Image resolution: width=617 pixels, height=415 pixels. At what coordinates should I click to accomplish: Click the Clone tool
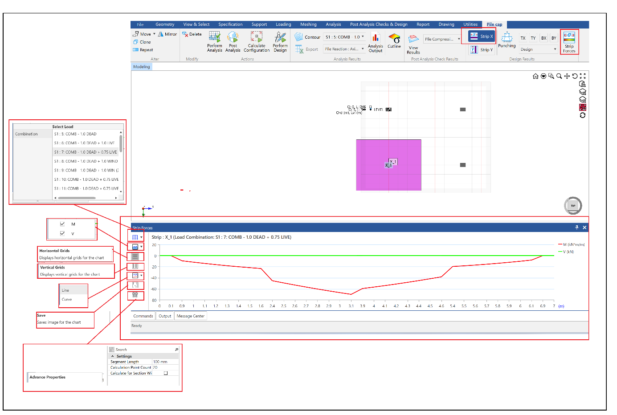[x=142, y=42]
